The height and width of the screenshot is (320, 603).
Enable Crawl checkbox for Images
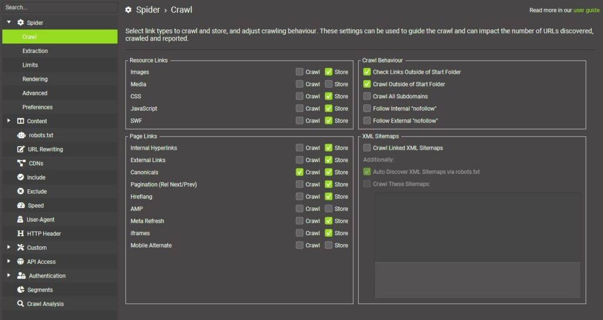(x=300, y=72)
